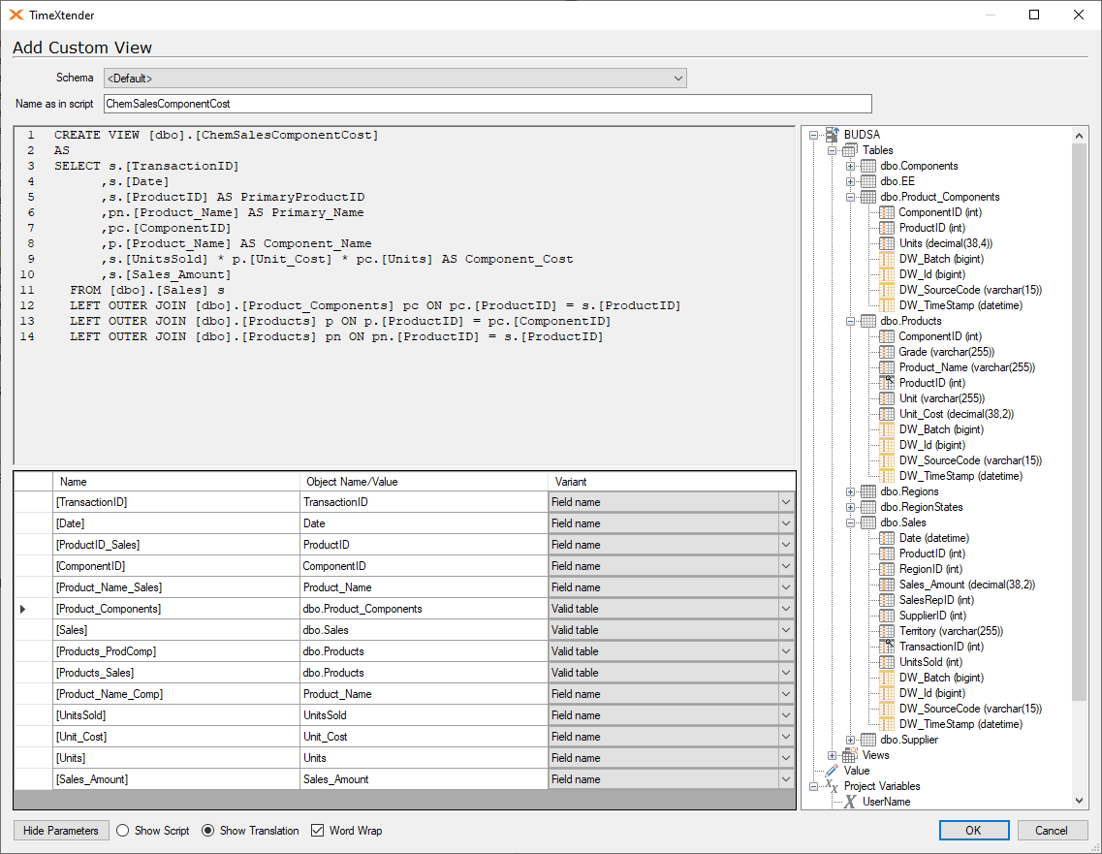Click the Cancel button
Screen dimensions: 1102x854
click(1052, 830)
